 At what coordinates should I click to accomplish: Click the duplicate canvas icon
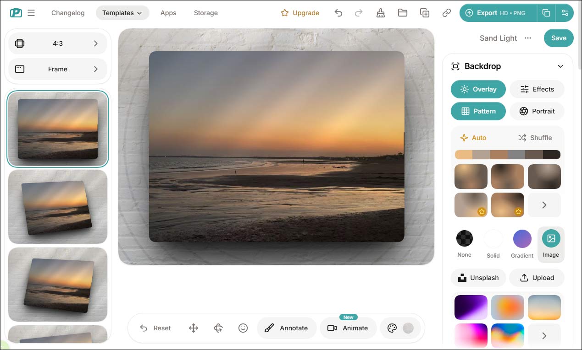pyautogui.click(x=425, y=13)
